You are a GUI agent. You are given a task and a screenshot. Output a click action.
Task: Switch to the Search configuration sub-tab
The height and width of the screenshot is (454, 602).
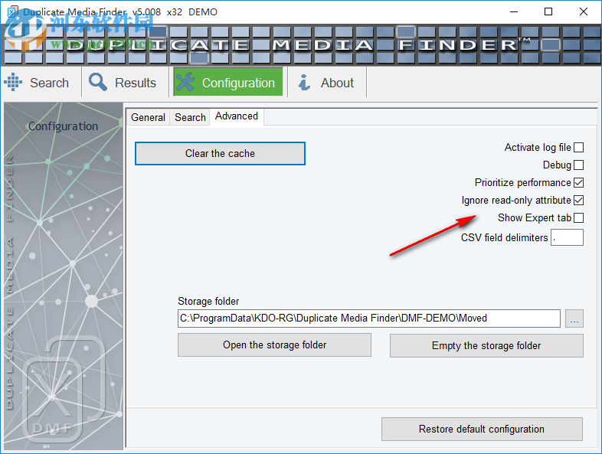point(190,117)
